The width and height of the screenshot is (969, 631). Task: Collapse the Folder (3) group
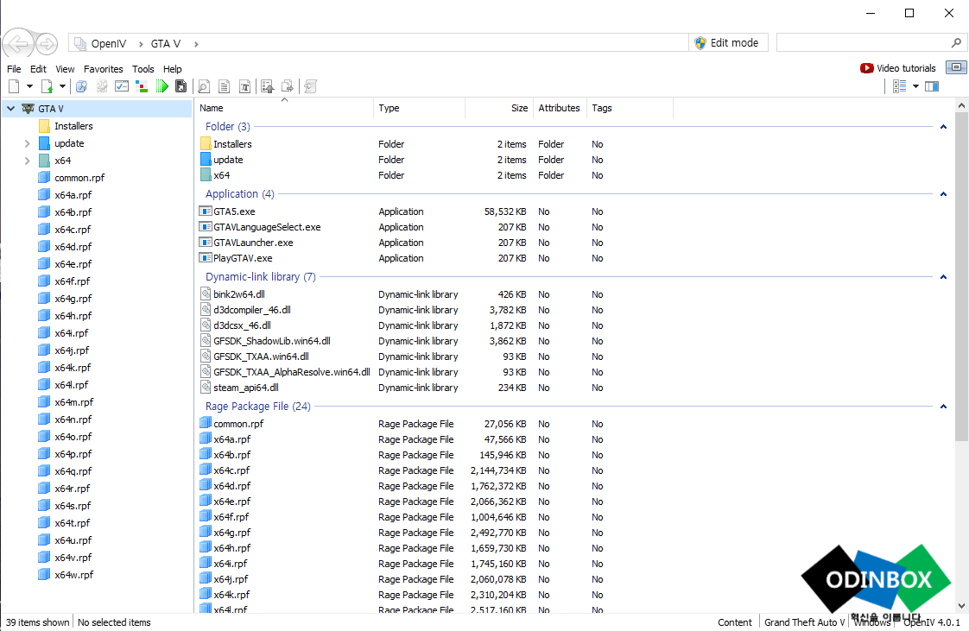(x=943, y=127)
